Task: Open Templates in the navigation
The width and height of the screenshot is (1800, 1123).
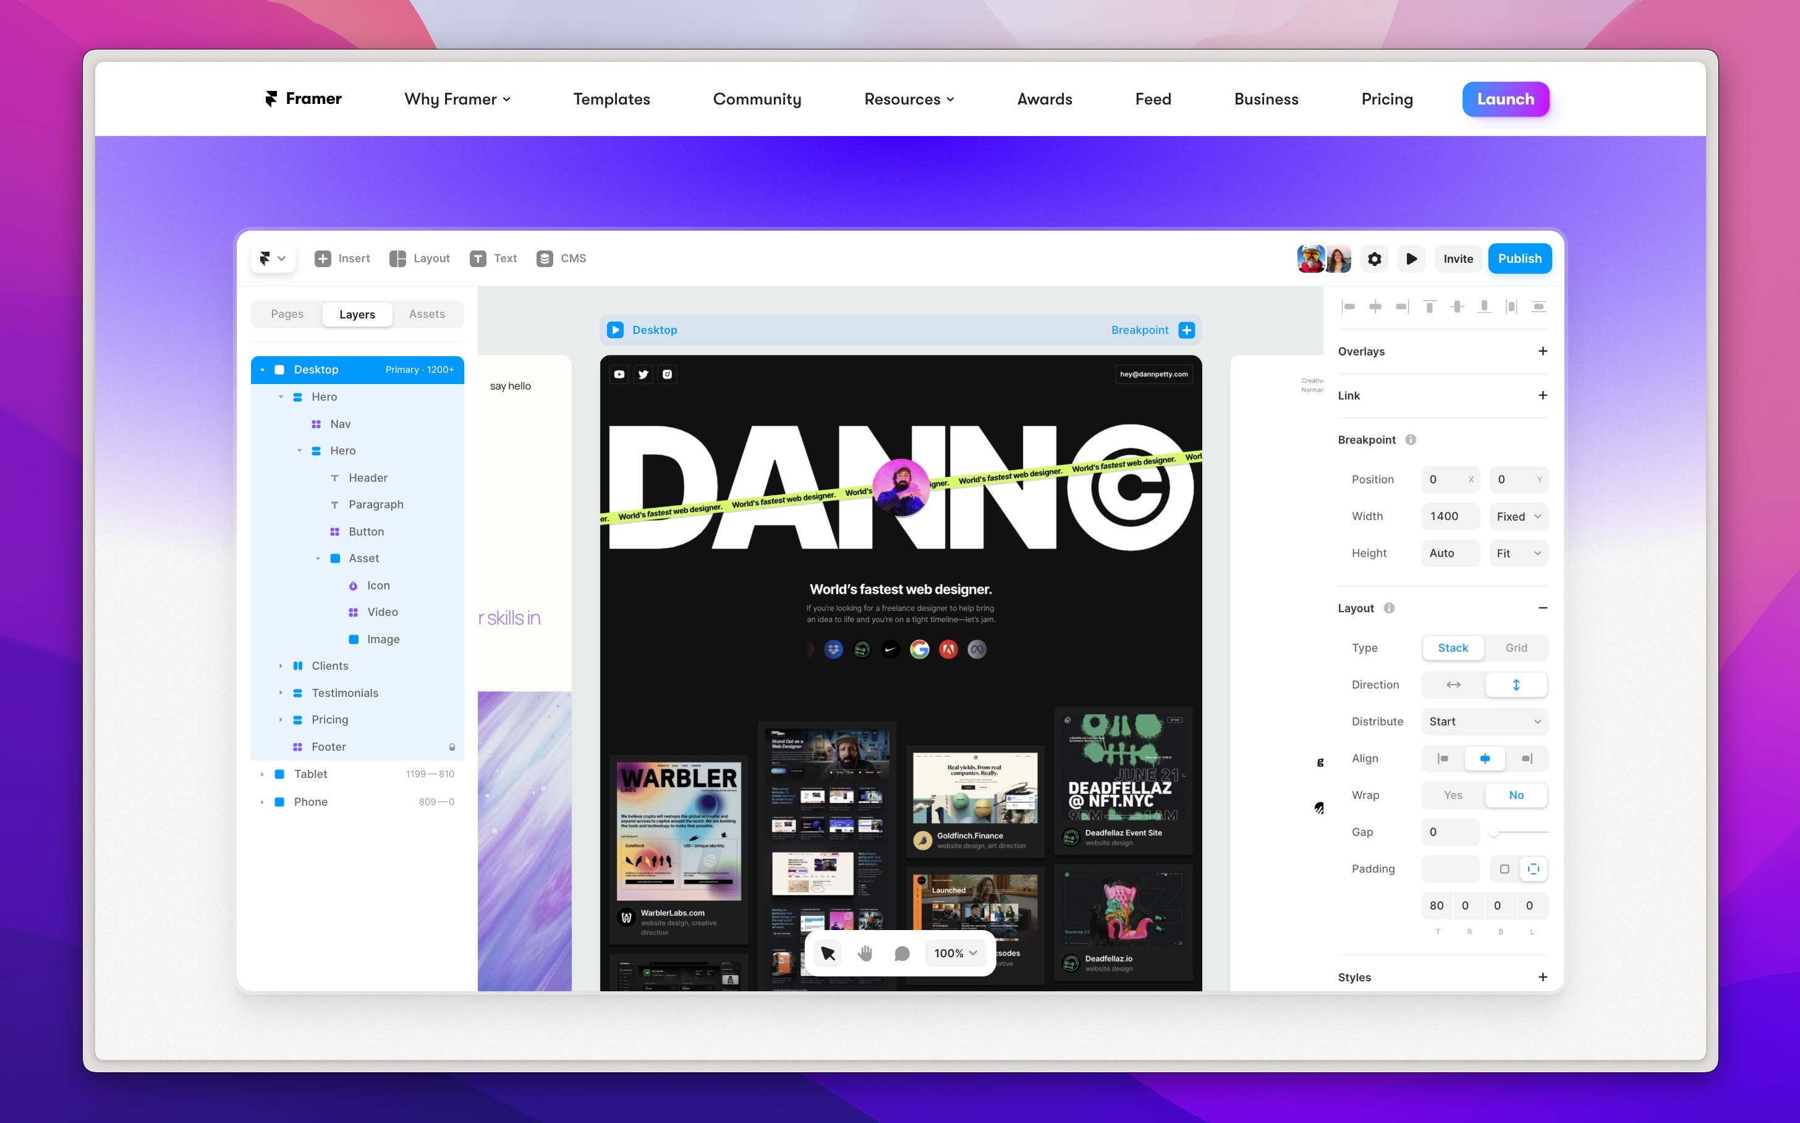Action: coord(611,99)
